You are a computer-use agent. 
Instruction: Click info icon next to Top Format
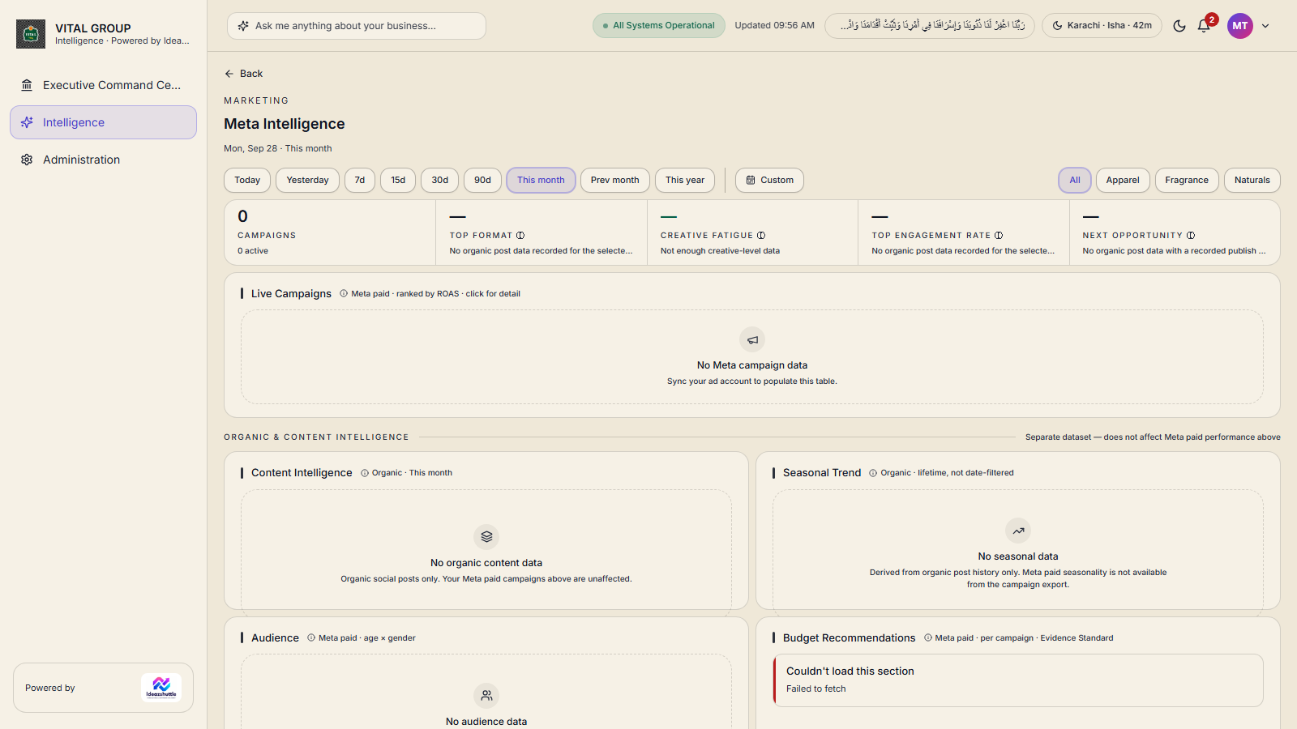pyautogui.click(x=520, y=236)
